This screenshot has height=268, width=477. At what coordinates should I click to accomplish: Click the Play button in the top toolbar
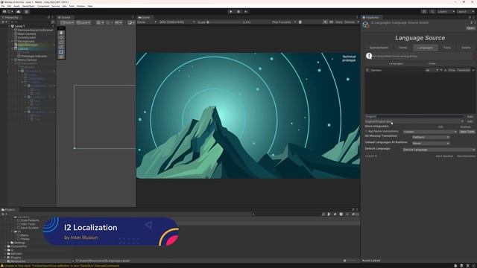coord(230,12)
